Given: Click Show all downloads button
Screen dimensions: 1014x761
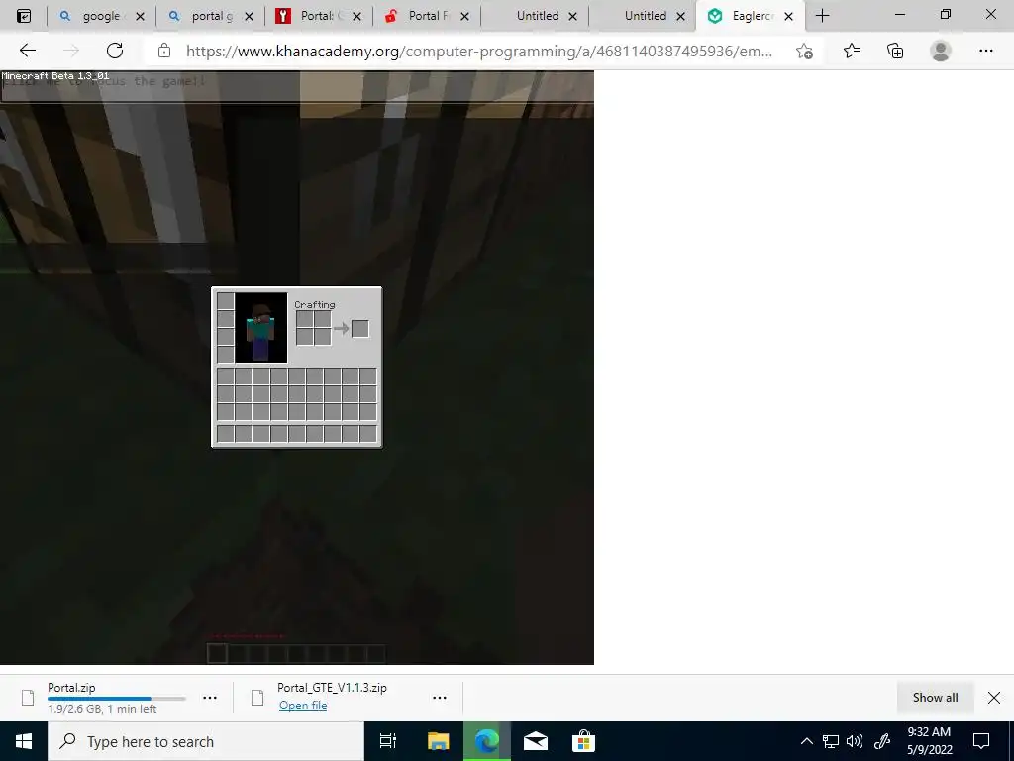Looking at the screenshot, I should [x=935, y=697].
